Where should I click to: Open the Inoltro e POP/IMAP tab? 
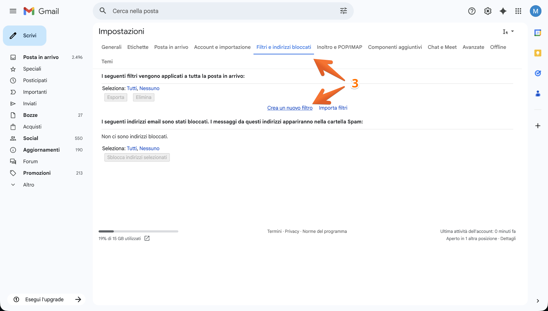[x=339, y=47]
